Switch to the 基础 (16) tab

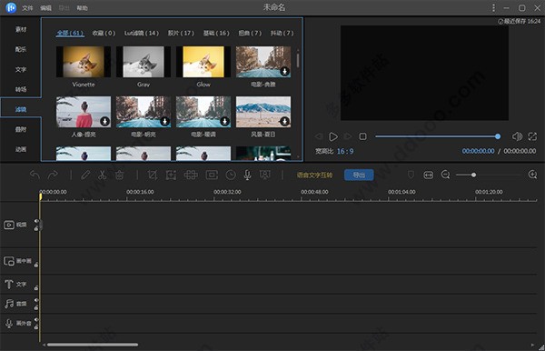(x=216, y=33)
